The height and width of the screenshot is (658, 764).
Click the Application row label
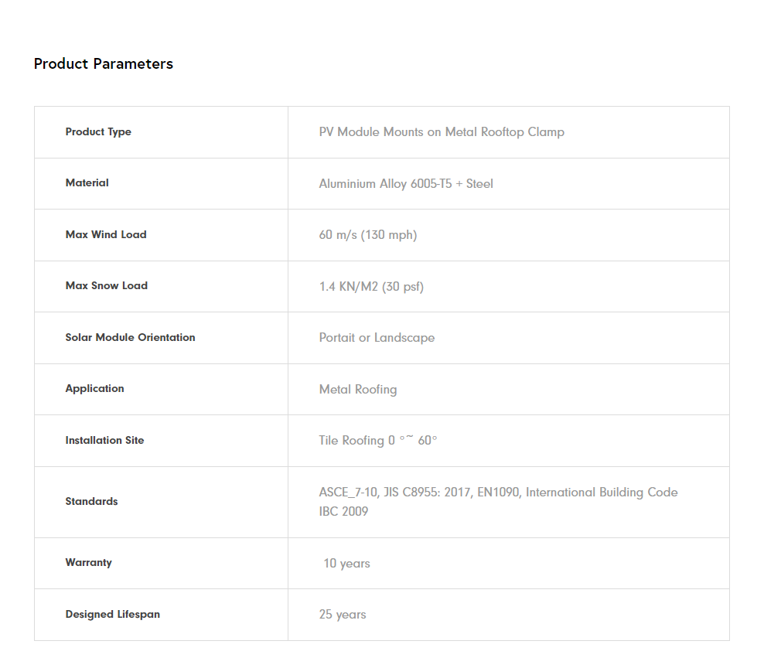pyautogui.click(x=95, y=389)
